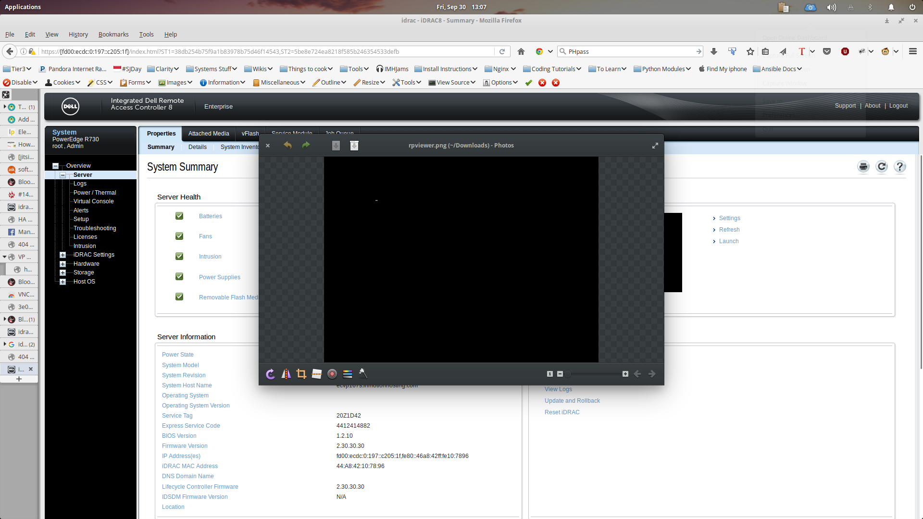923x519 pixels.
Task: Switch to the Attached Media tab
Action: point(209,134)
